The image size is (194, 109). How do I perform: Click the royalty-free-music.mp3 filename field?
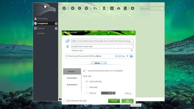point(102,46)
